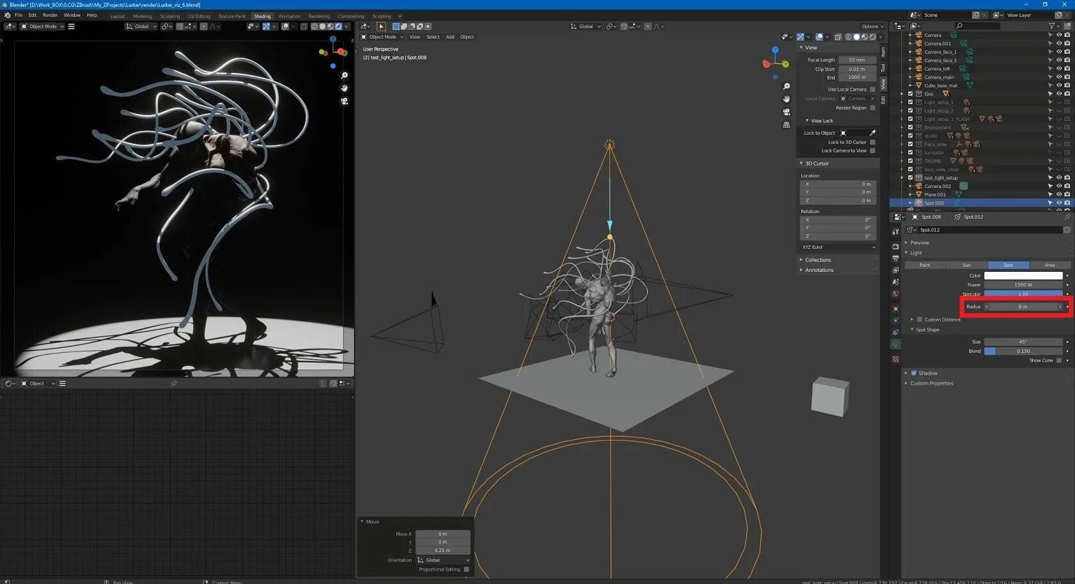
Task: Open the Render menu
Action: click(x=50, y=15)
